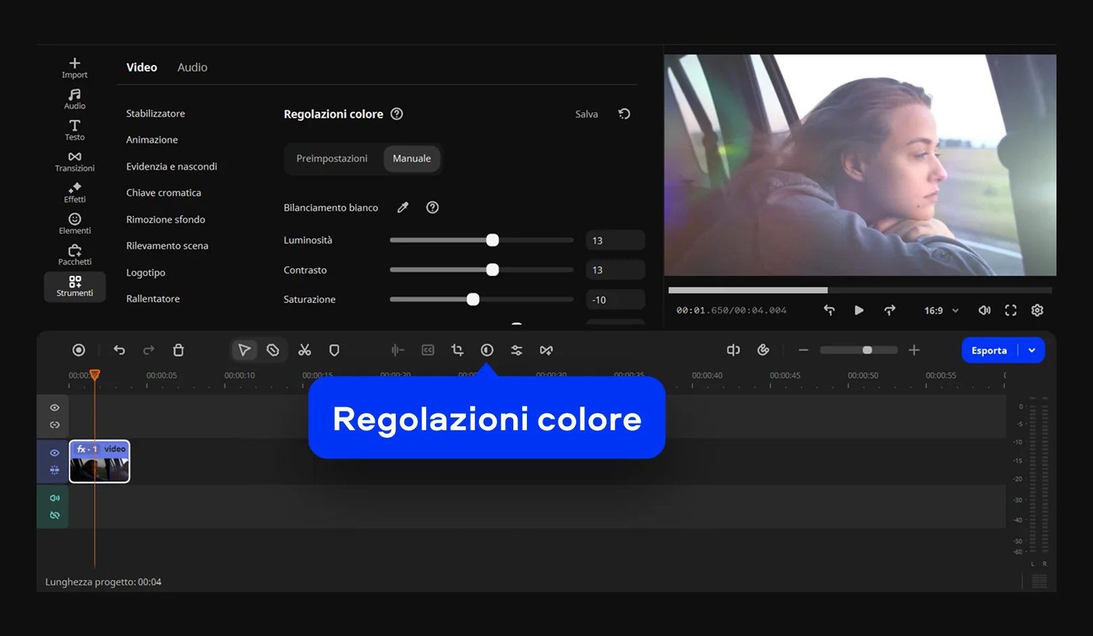
Task: Expand the Esporta options arrow
Action: (1031, 350)
